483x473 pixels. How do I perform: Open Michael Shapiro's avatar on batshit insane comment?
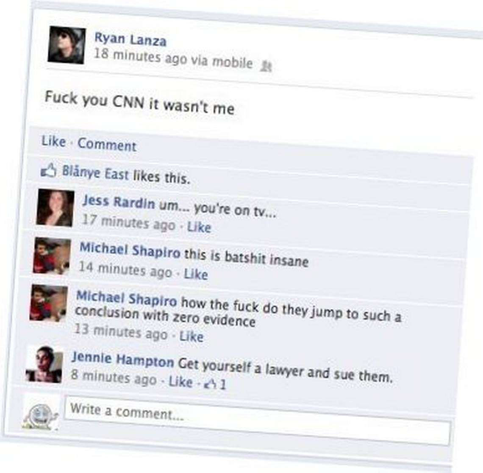point(52,256)
